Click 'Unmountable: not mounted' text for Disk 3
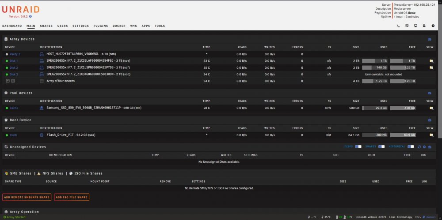This screenshot has height=220, width=442. 384,75
